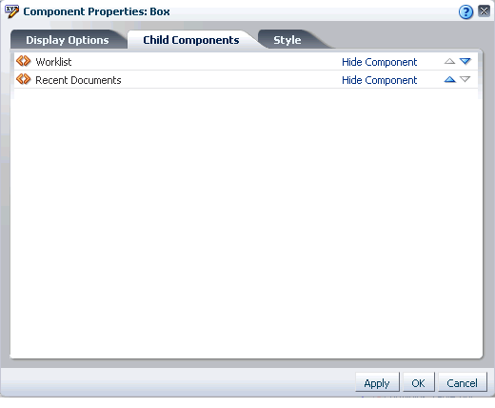The height and width of the screenshot is (408, 495).
Task: Click the disabled down arrow for Recent Documents
Action: pos(465,79)
